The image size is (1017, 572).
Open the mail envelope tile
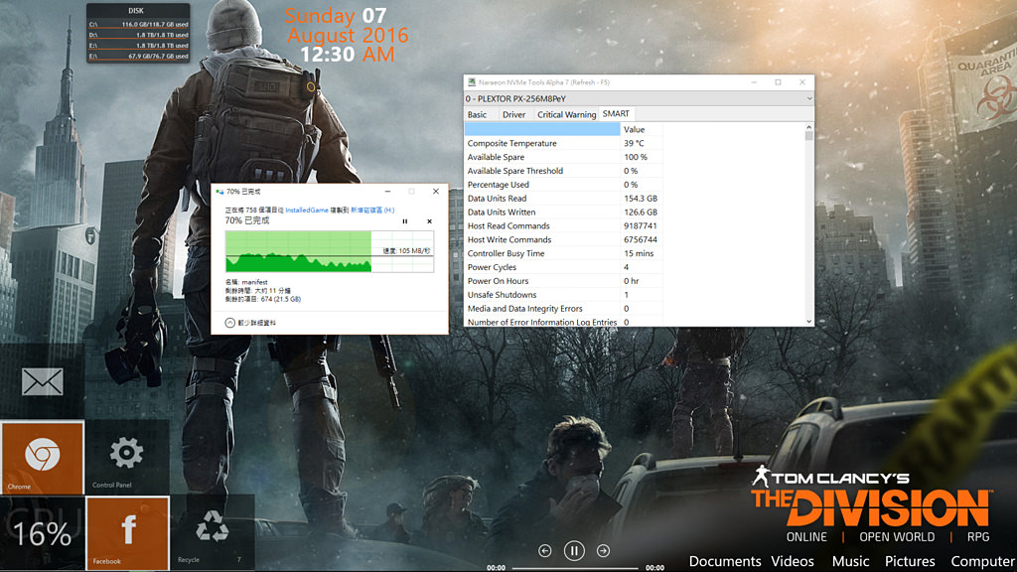click(x=42, y=381)
